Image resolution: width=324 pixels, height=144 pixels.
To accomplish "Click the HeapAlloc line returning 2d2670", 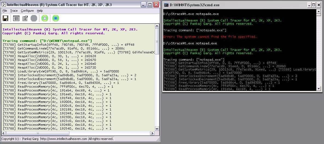I will click(x=49, y=60).
